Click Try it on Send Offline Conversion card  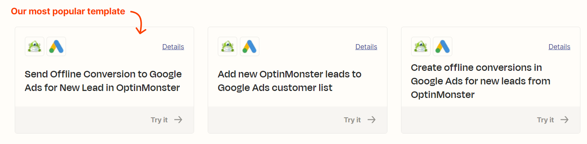tap(159, 120)
